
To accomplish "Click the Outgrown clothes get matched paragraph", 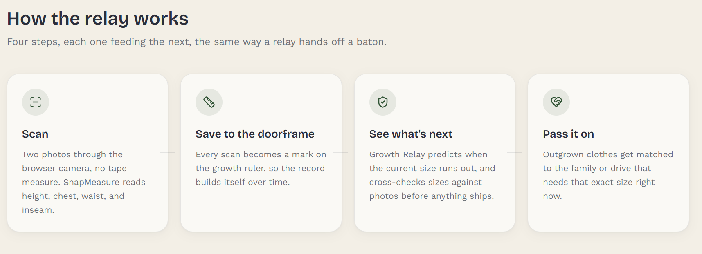I will (x=608, y=175).
